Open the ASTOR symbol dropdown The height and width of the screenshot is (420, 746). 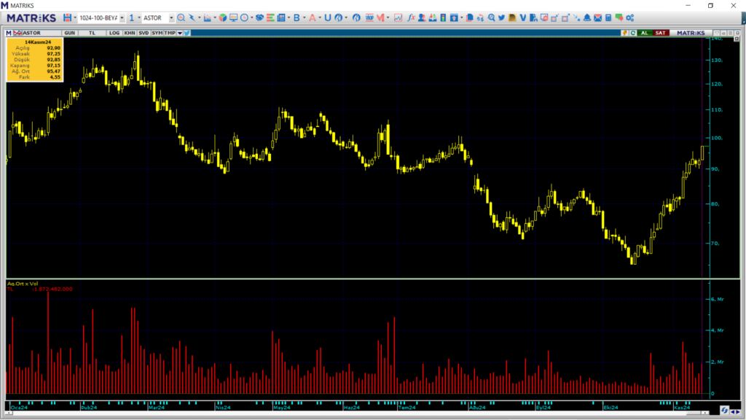point(171,17)
